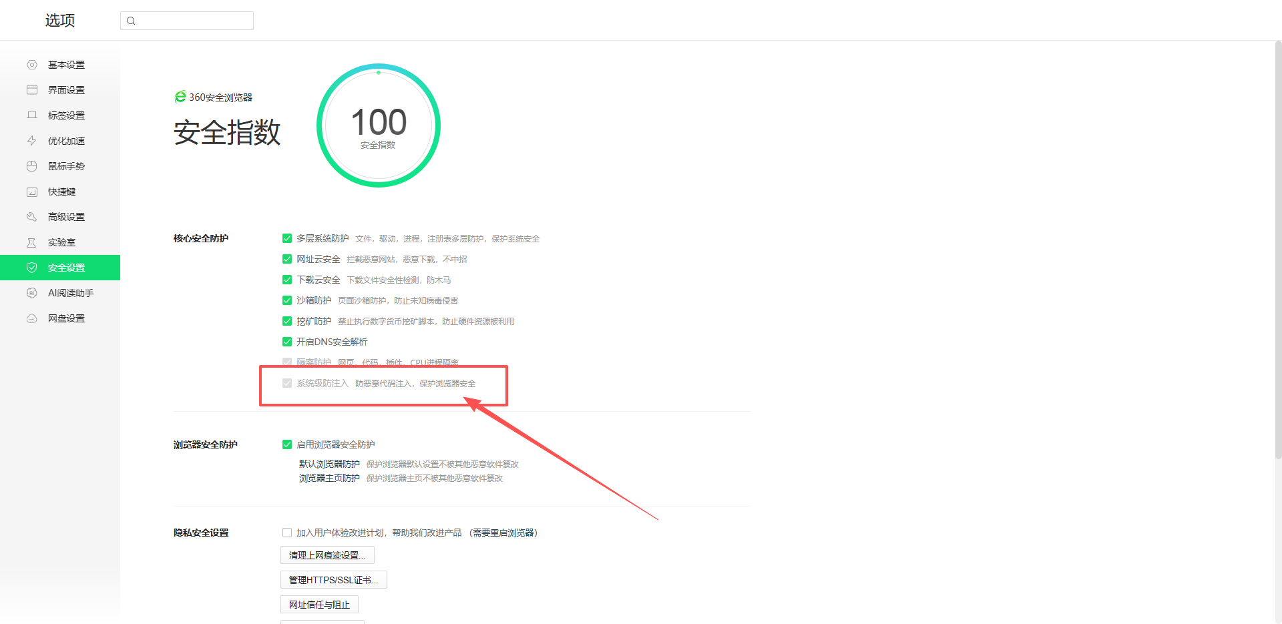Click the 安全设置 shield icon
Image resolution: width=1282 pixels, height=624 pixels.
coord(31,268)
